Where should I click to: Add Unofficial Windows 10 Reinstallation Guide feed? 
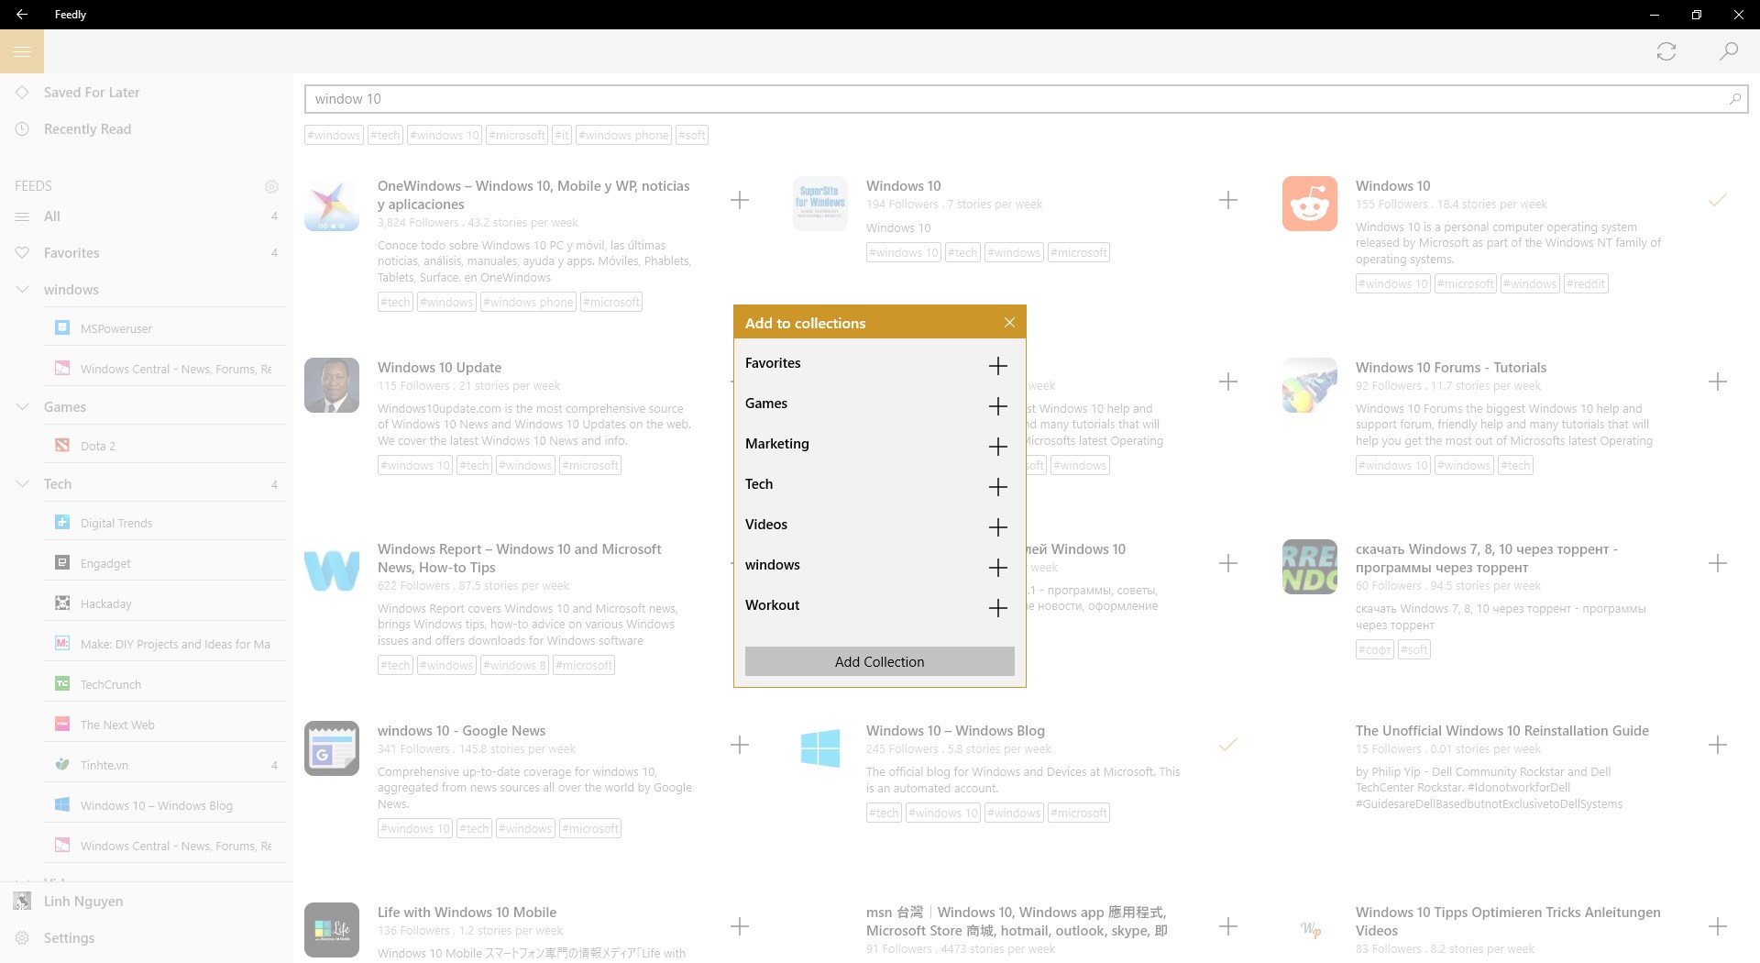pyautogui.click(x=1718, y=745)
